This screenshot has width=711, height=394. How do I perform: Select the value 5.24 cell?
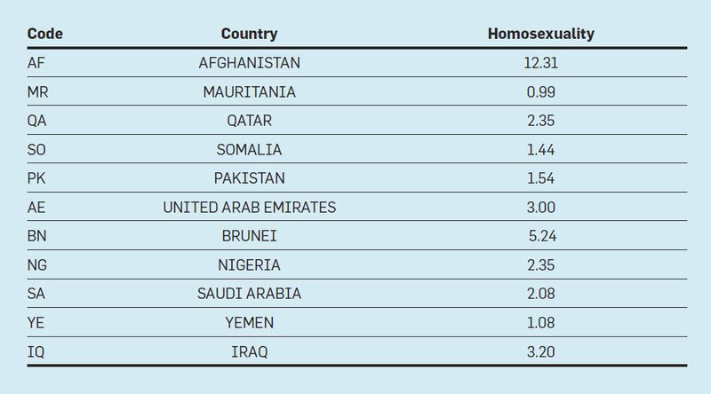(542, 236)
